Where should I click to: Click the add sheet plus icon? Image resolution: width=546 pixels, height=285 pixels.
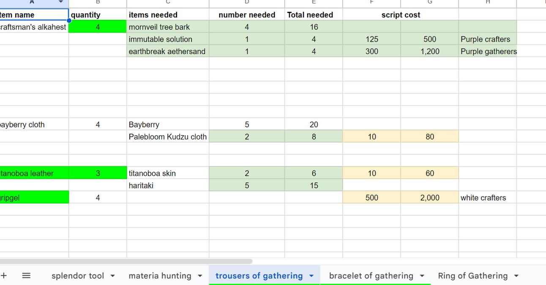tap(4, 276)
